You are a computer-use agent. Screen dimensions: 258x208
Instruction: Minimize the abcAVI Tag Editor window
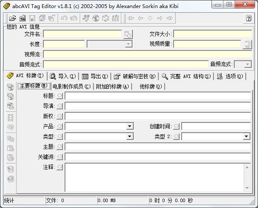218,5
